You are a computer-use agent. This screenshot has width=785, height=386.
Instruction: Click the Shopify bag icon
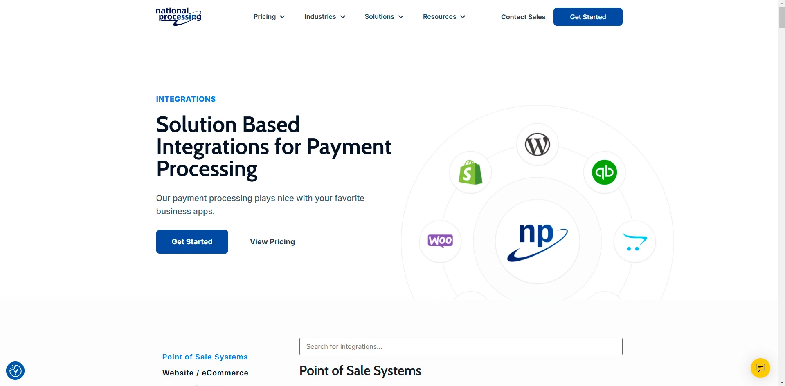coord(470,172)
